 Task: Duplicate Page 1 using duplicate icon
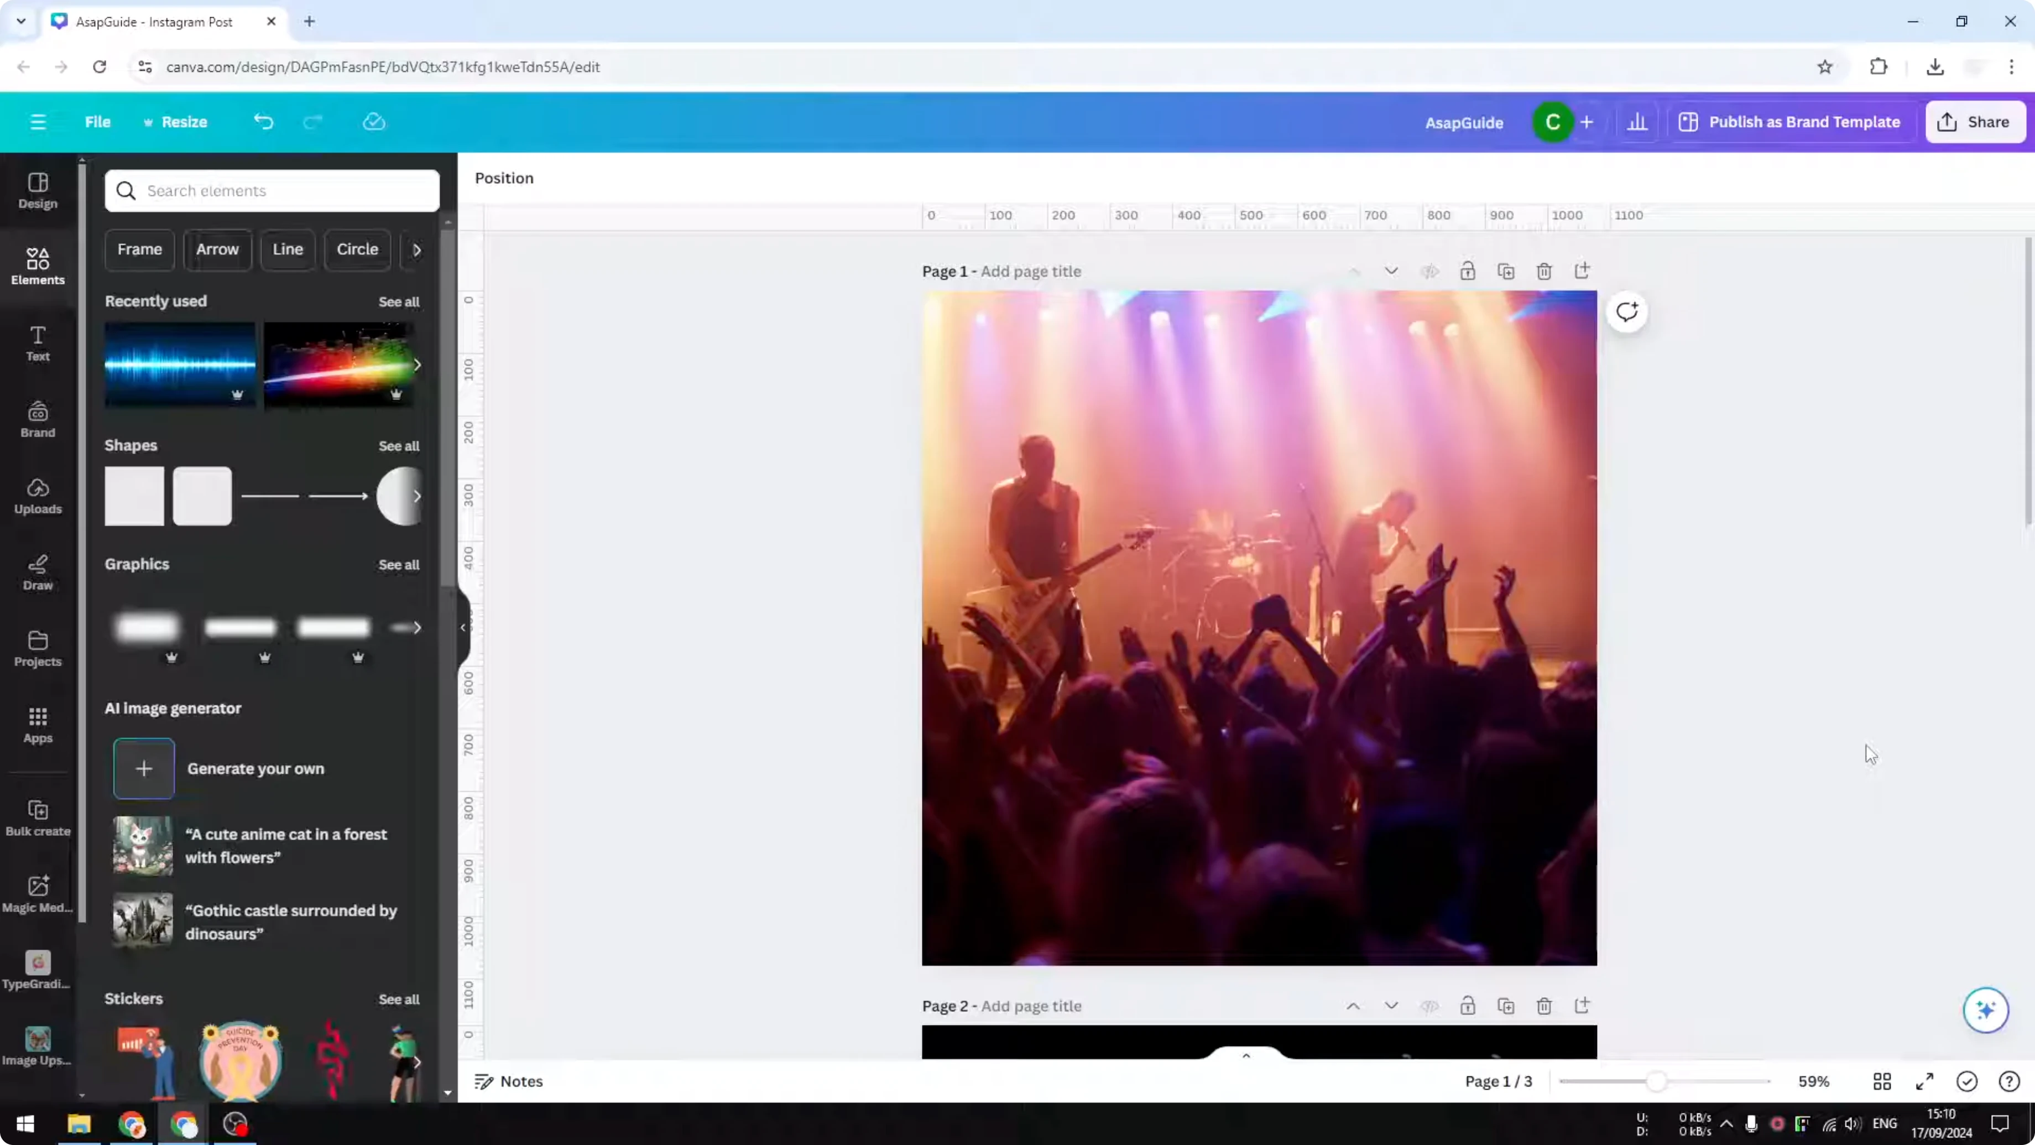pyautogui.click(x=1506, y=271)
